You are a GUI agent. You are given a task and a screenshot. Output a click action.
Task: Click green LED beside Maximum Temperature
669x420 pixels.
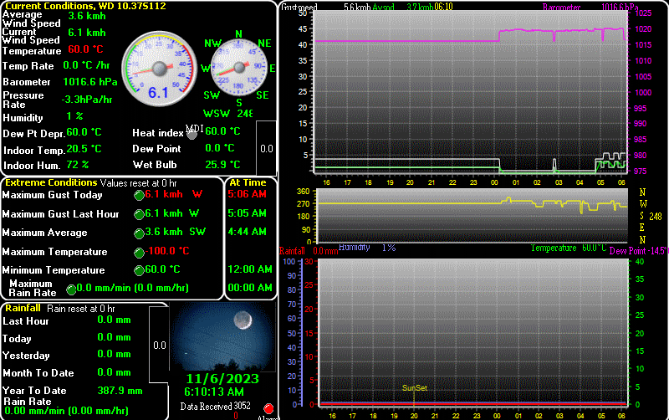tap(140, 252)
